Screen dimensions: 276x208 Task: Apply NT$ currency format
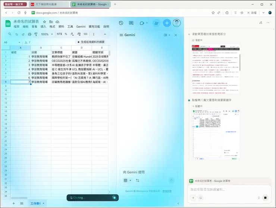coord(59,34)
